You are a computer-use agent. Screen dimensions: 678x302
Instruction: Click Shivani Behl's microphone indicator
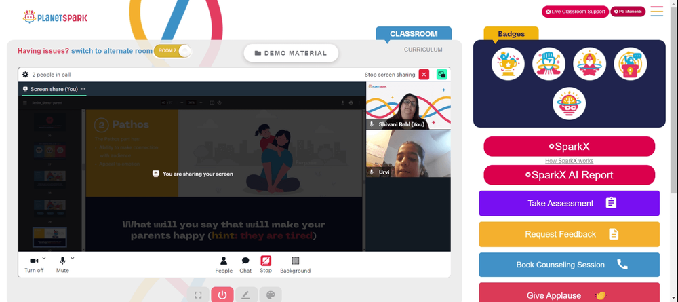(372, 124)
